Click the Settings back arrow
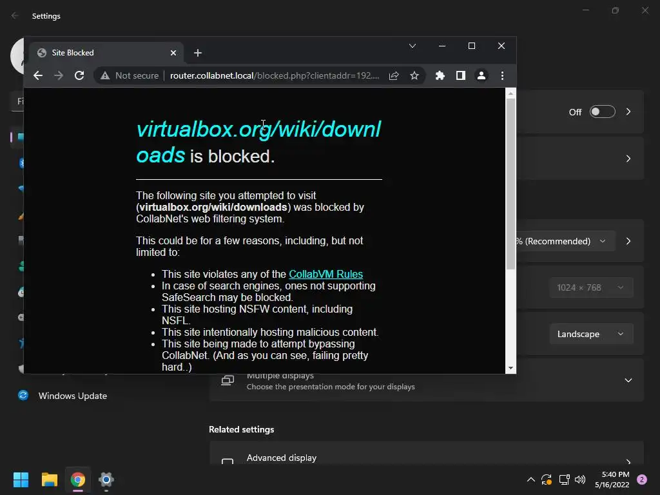This screenshot has height=495, width=660. (x=15, y=15)
